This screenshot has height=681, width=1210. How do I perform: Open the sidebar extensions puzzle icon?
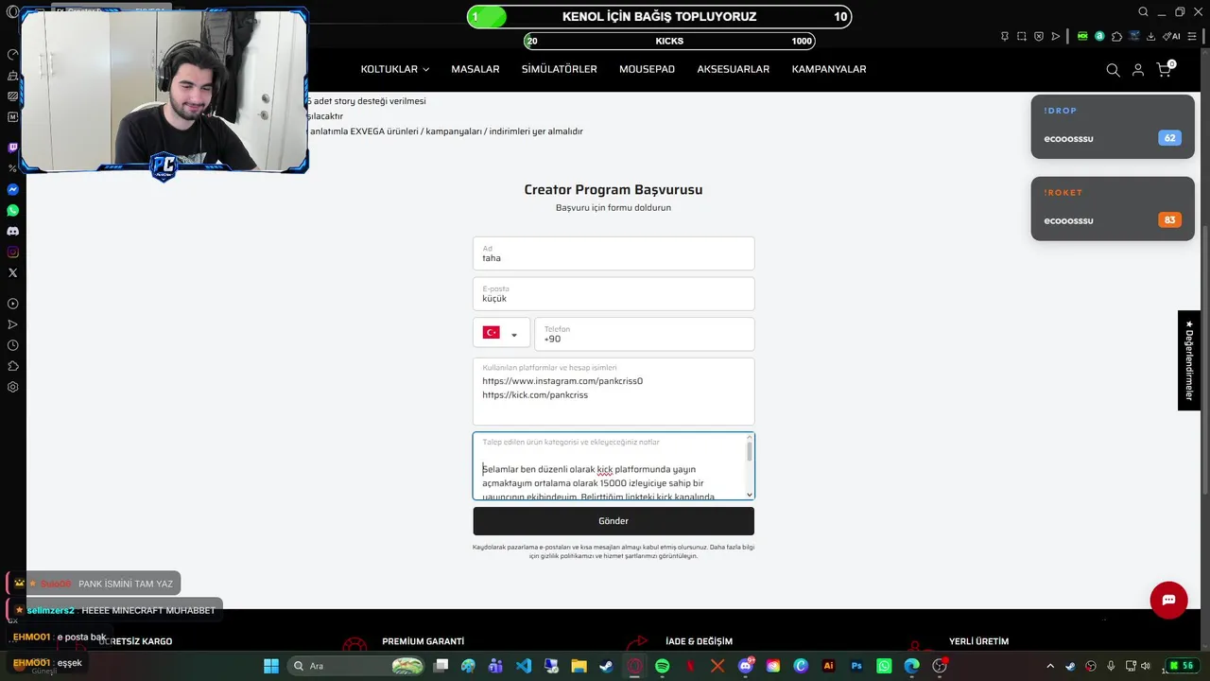coord(13,366)
